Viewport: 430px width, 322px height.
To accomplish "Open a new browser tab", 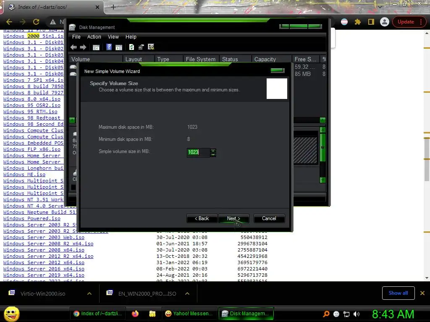I will tap(113, 7).
